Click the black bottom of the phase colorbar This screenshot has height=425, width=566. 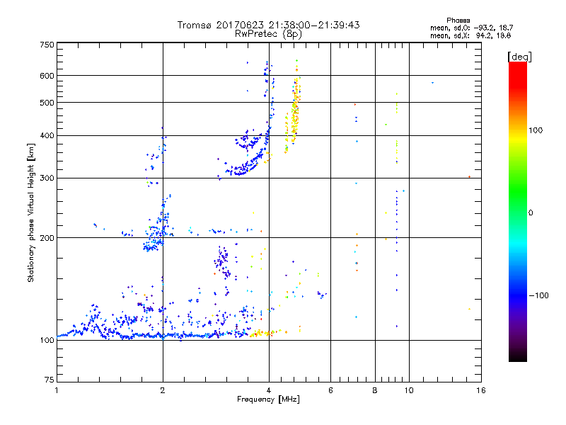click(518, 356)
